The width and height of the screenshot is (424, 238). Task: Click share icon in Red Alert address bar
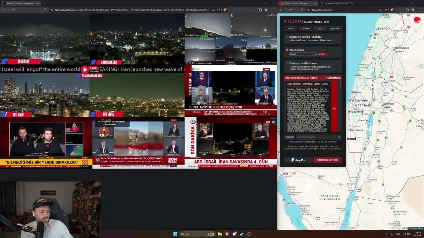tap(386, 10)
